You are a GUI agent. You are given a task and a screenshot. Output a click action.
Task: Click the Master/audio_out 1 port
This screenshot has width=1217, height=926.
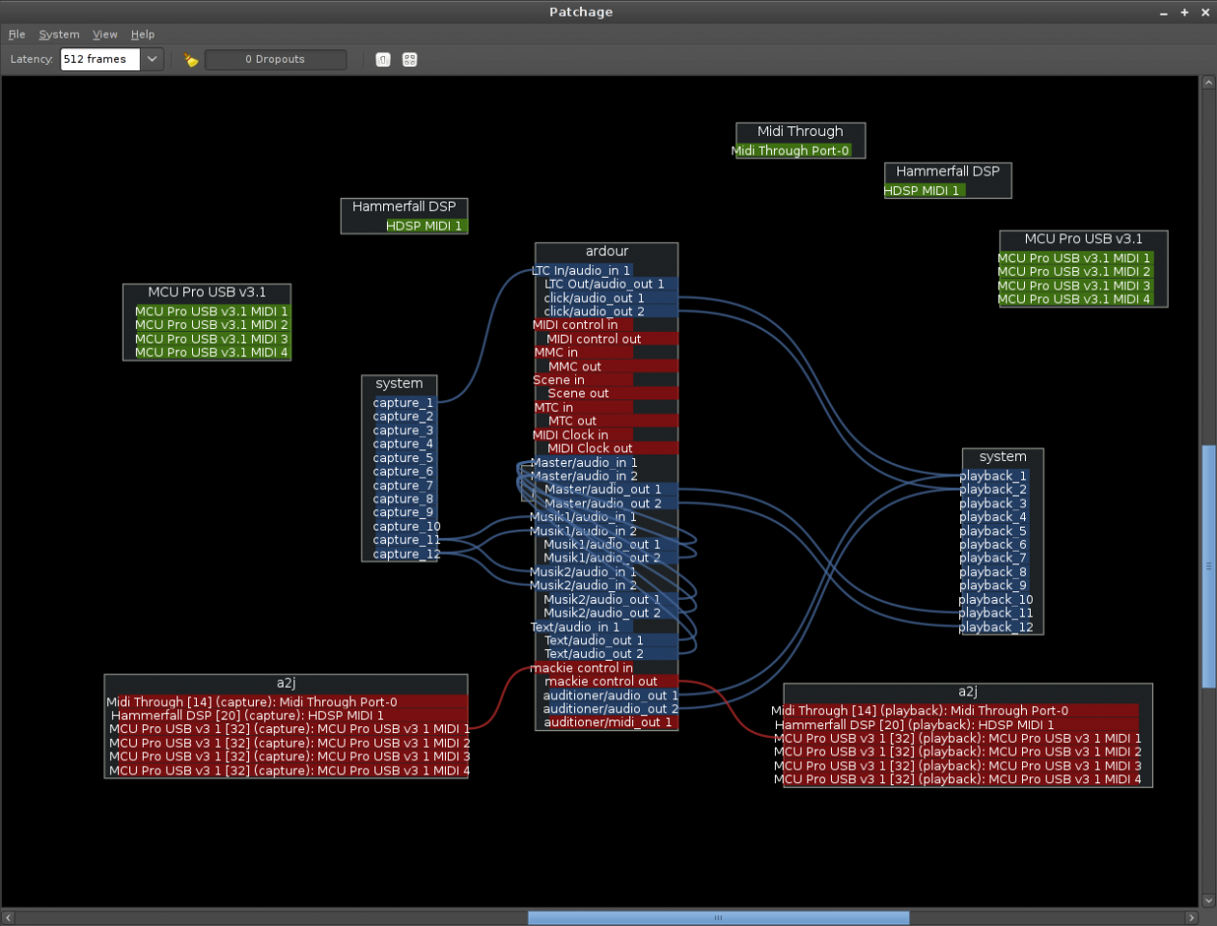606,490
